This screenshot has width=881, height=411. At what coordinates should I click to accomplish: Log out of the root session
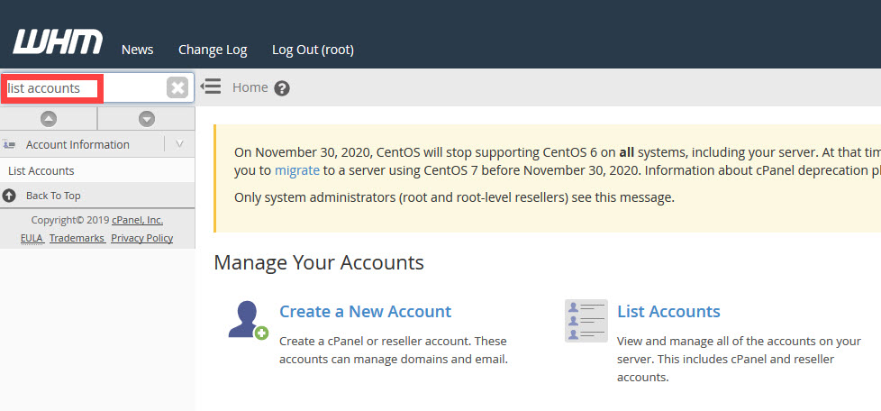(313, 50)
